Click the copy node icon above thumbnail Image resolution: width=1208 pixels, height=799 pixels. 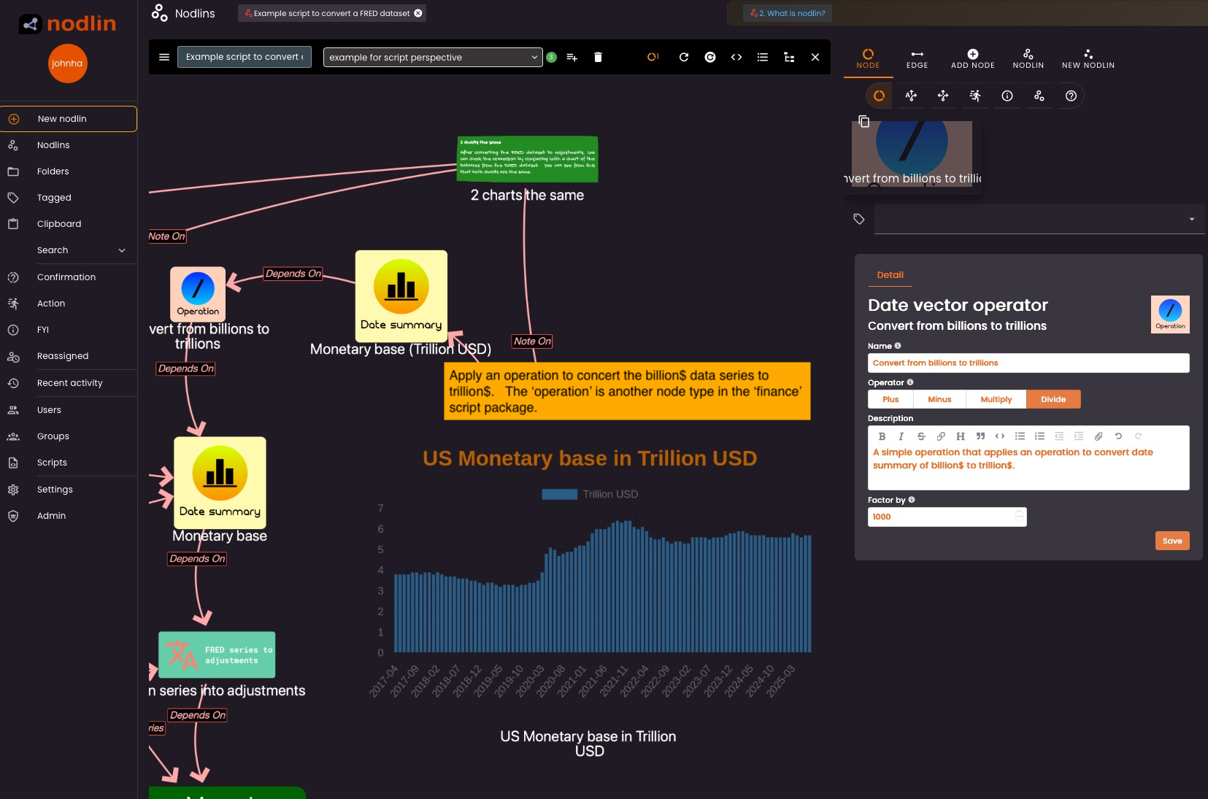click(863, 121)
